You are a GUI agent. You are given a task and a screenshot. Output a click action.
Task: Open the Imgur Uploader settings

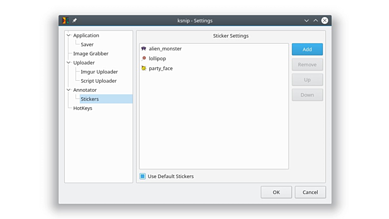99,72
